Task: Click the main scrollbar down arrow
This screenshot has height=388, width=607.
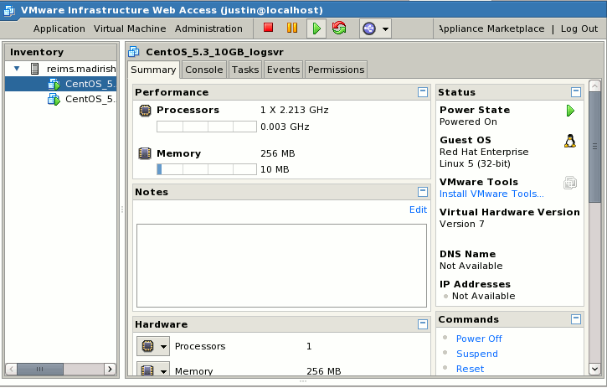Action: click(594, 369)
